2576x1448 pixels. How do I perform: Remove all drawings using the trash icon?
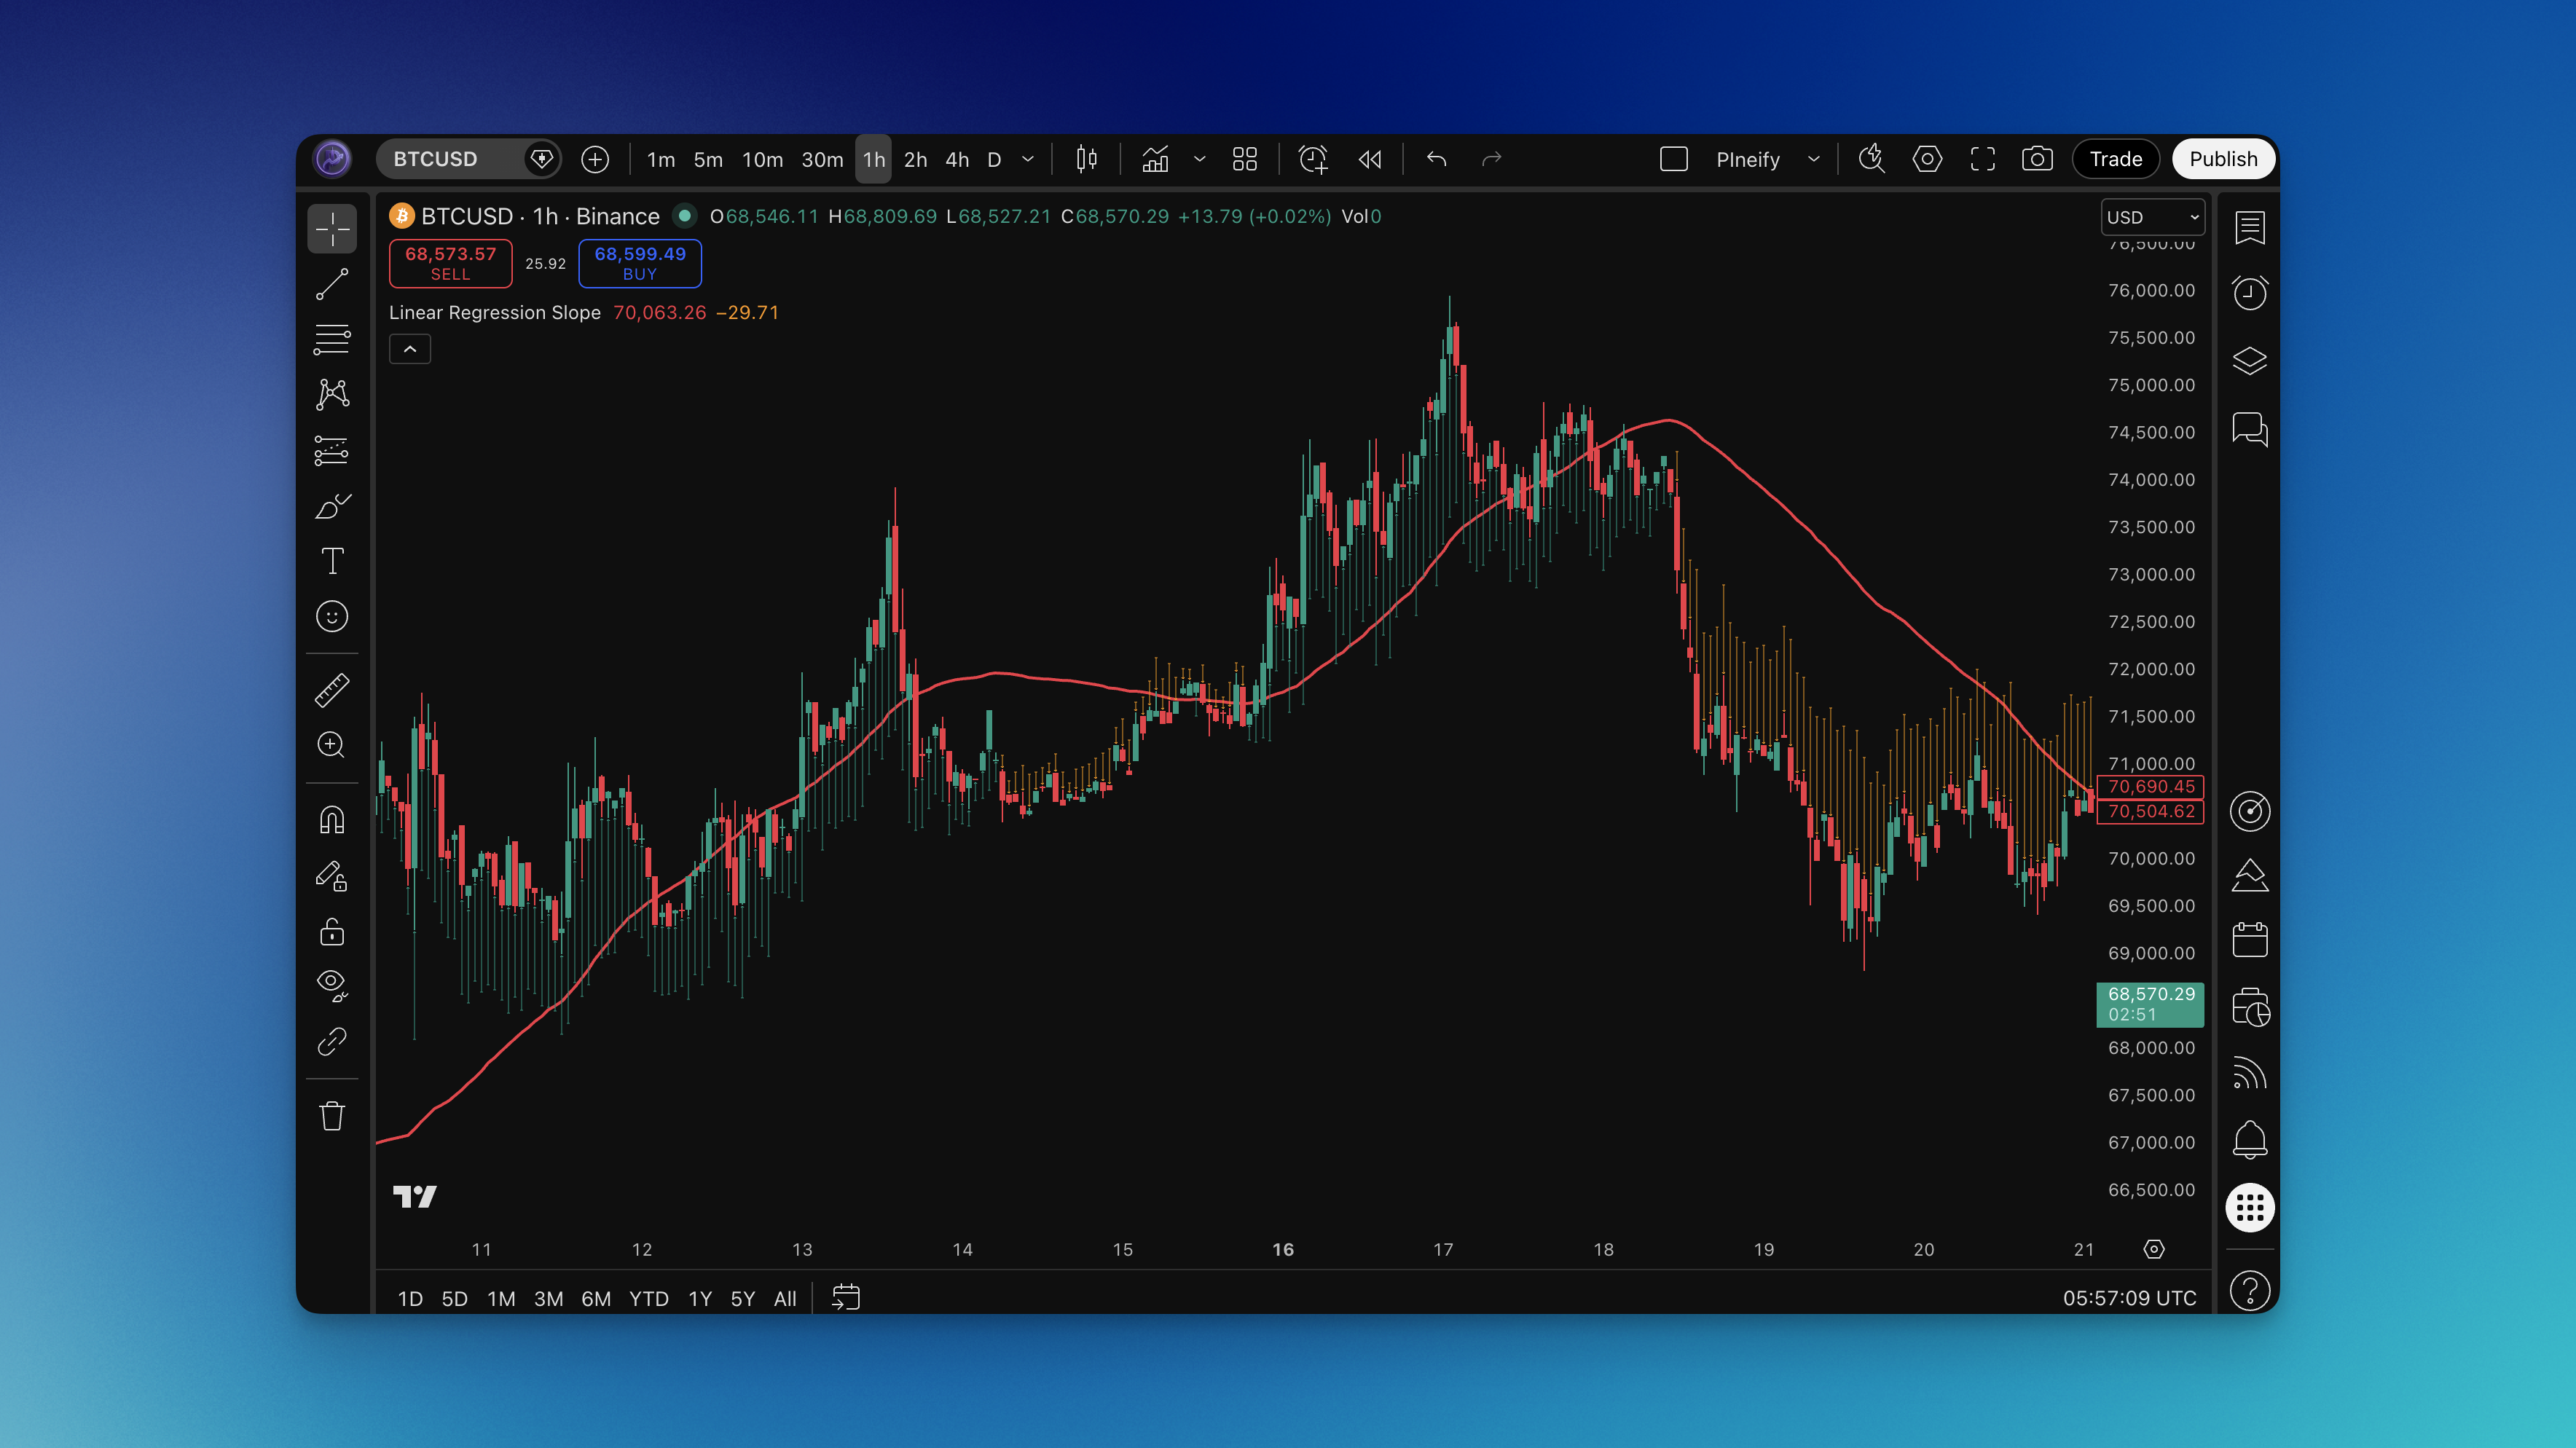point(332,1115)
